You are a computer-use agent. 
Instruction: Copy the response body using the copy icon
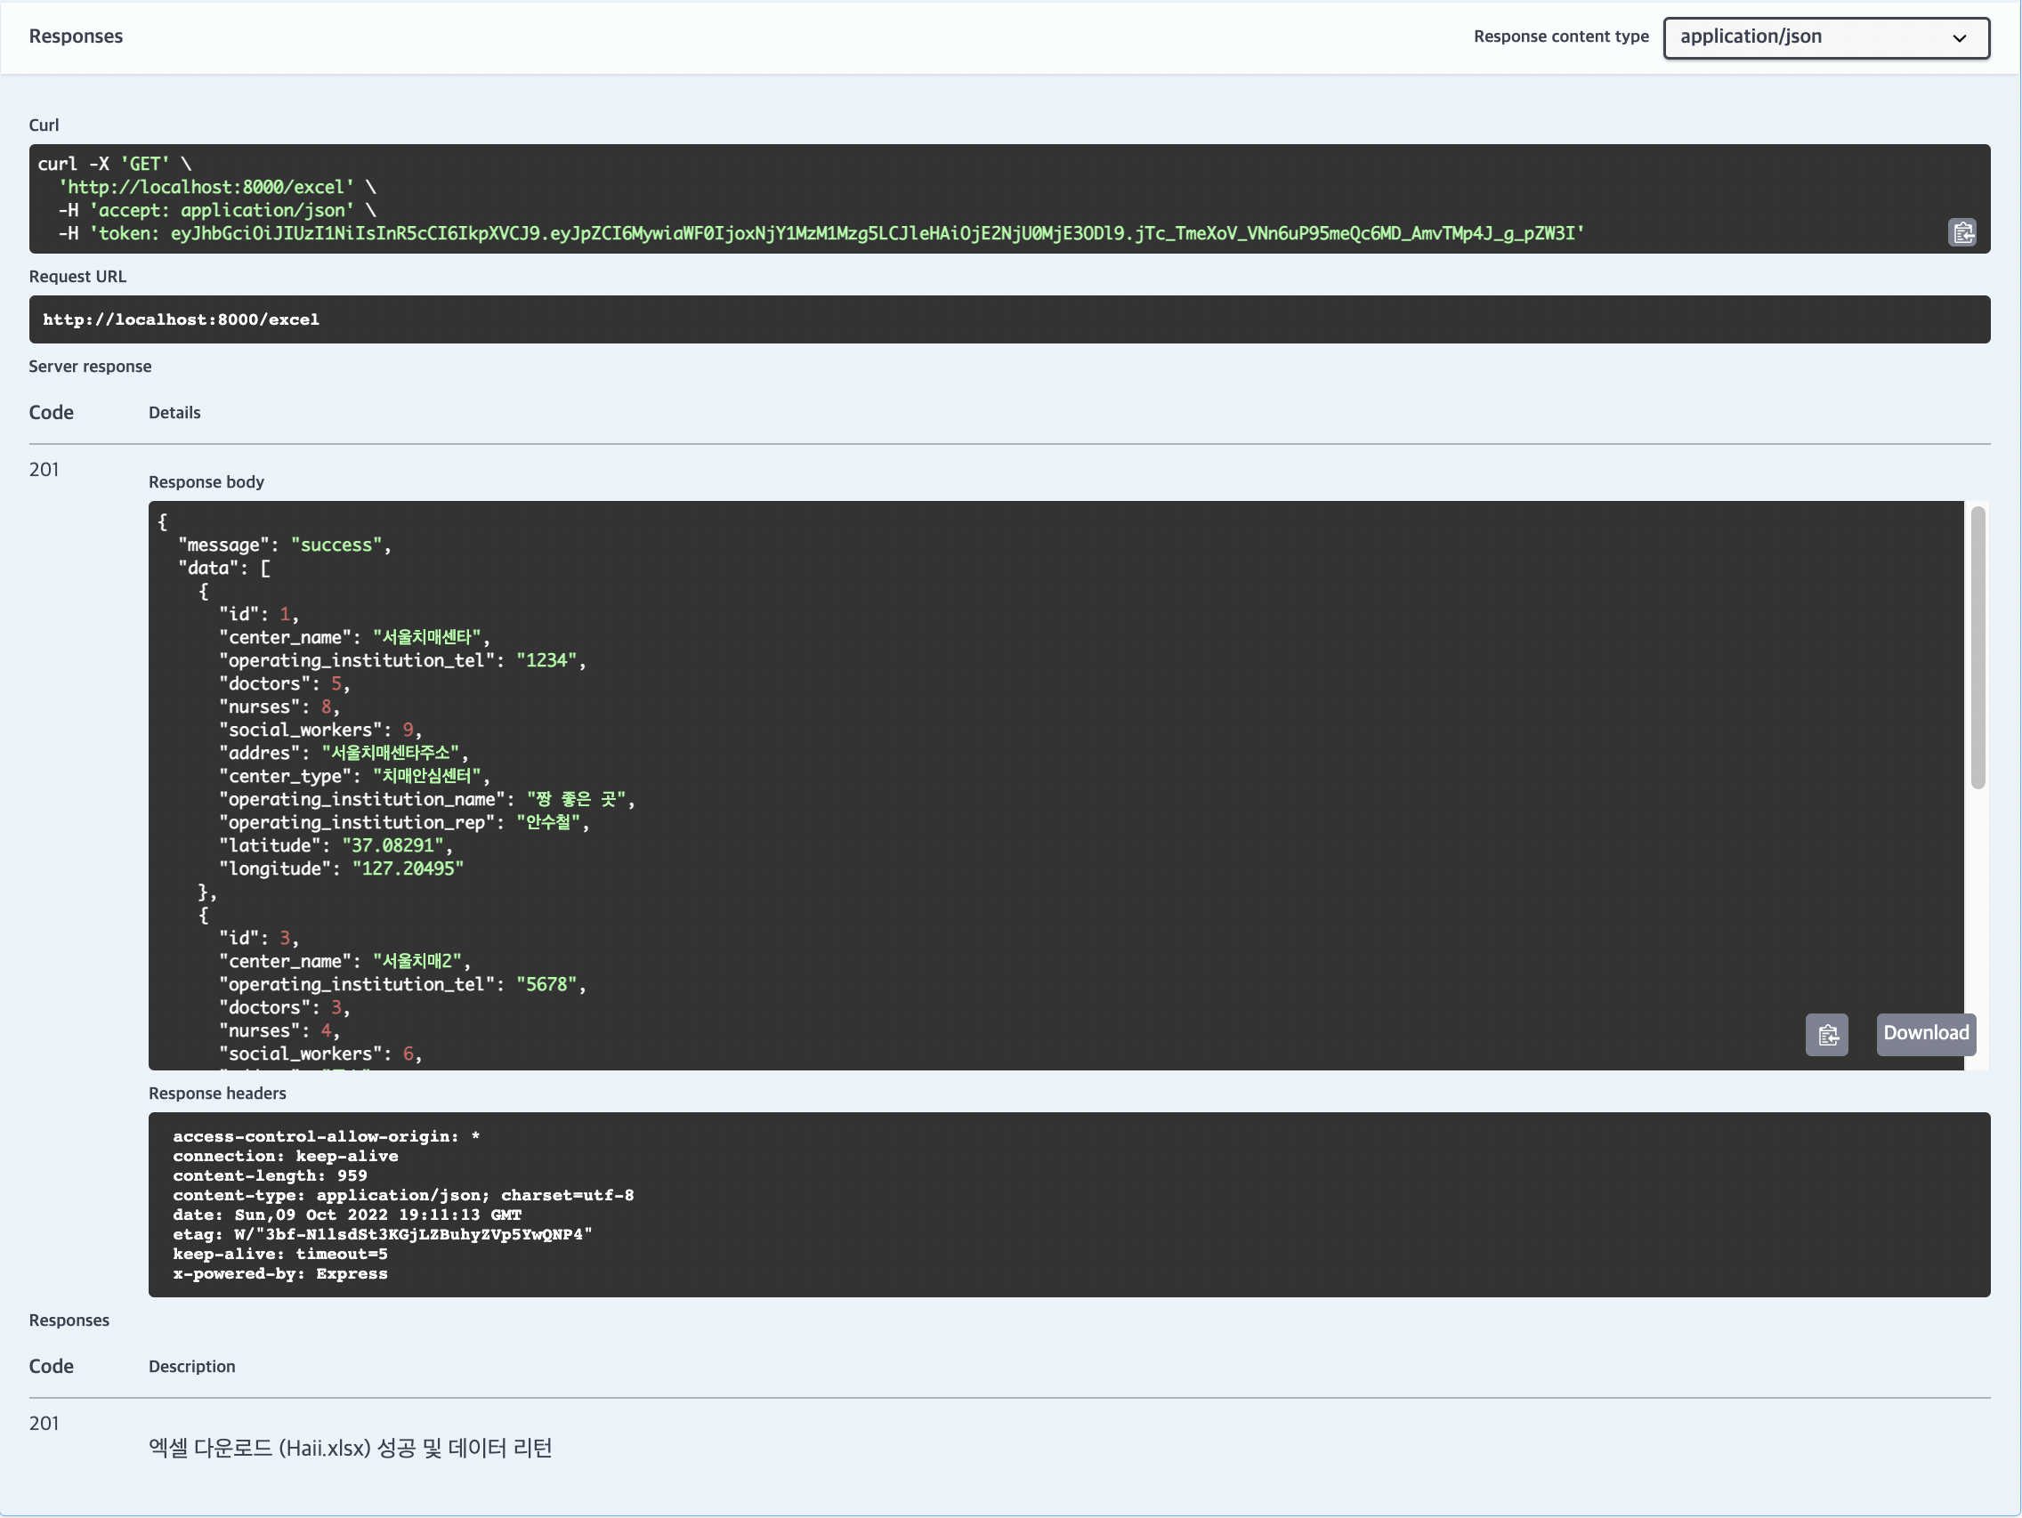[x=1826, y=1035]
